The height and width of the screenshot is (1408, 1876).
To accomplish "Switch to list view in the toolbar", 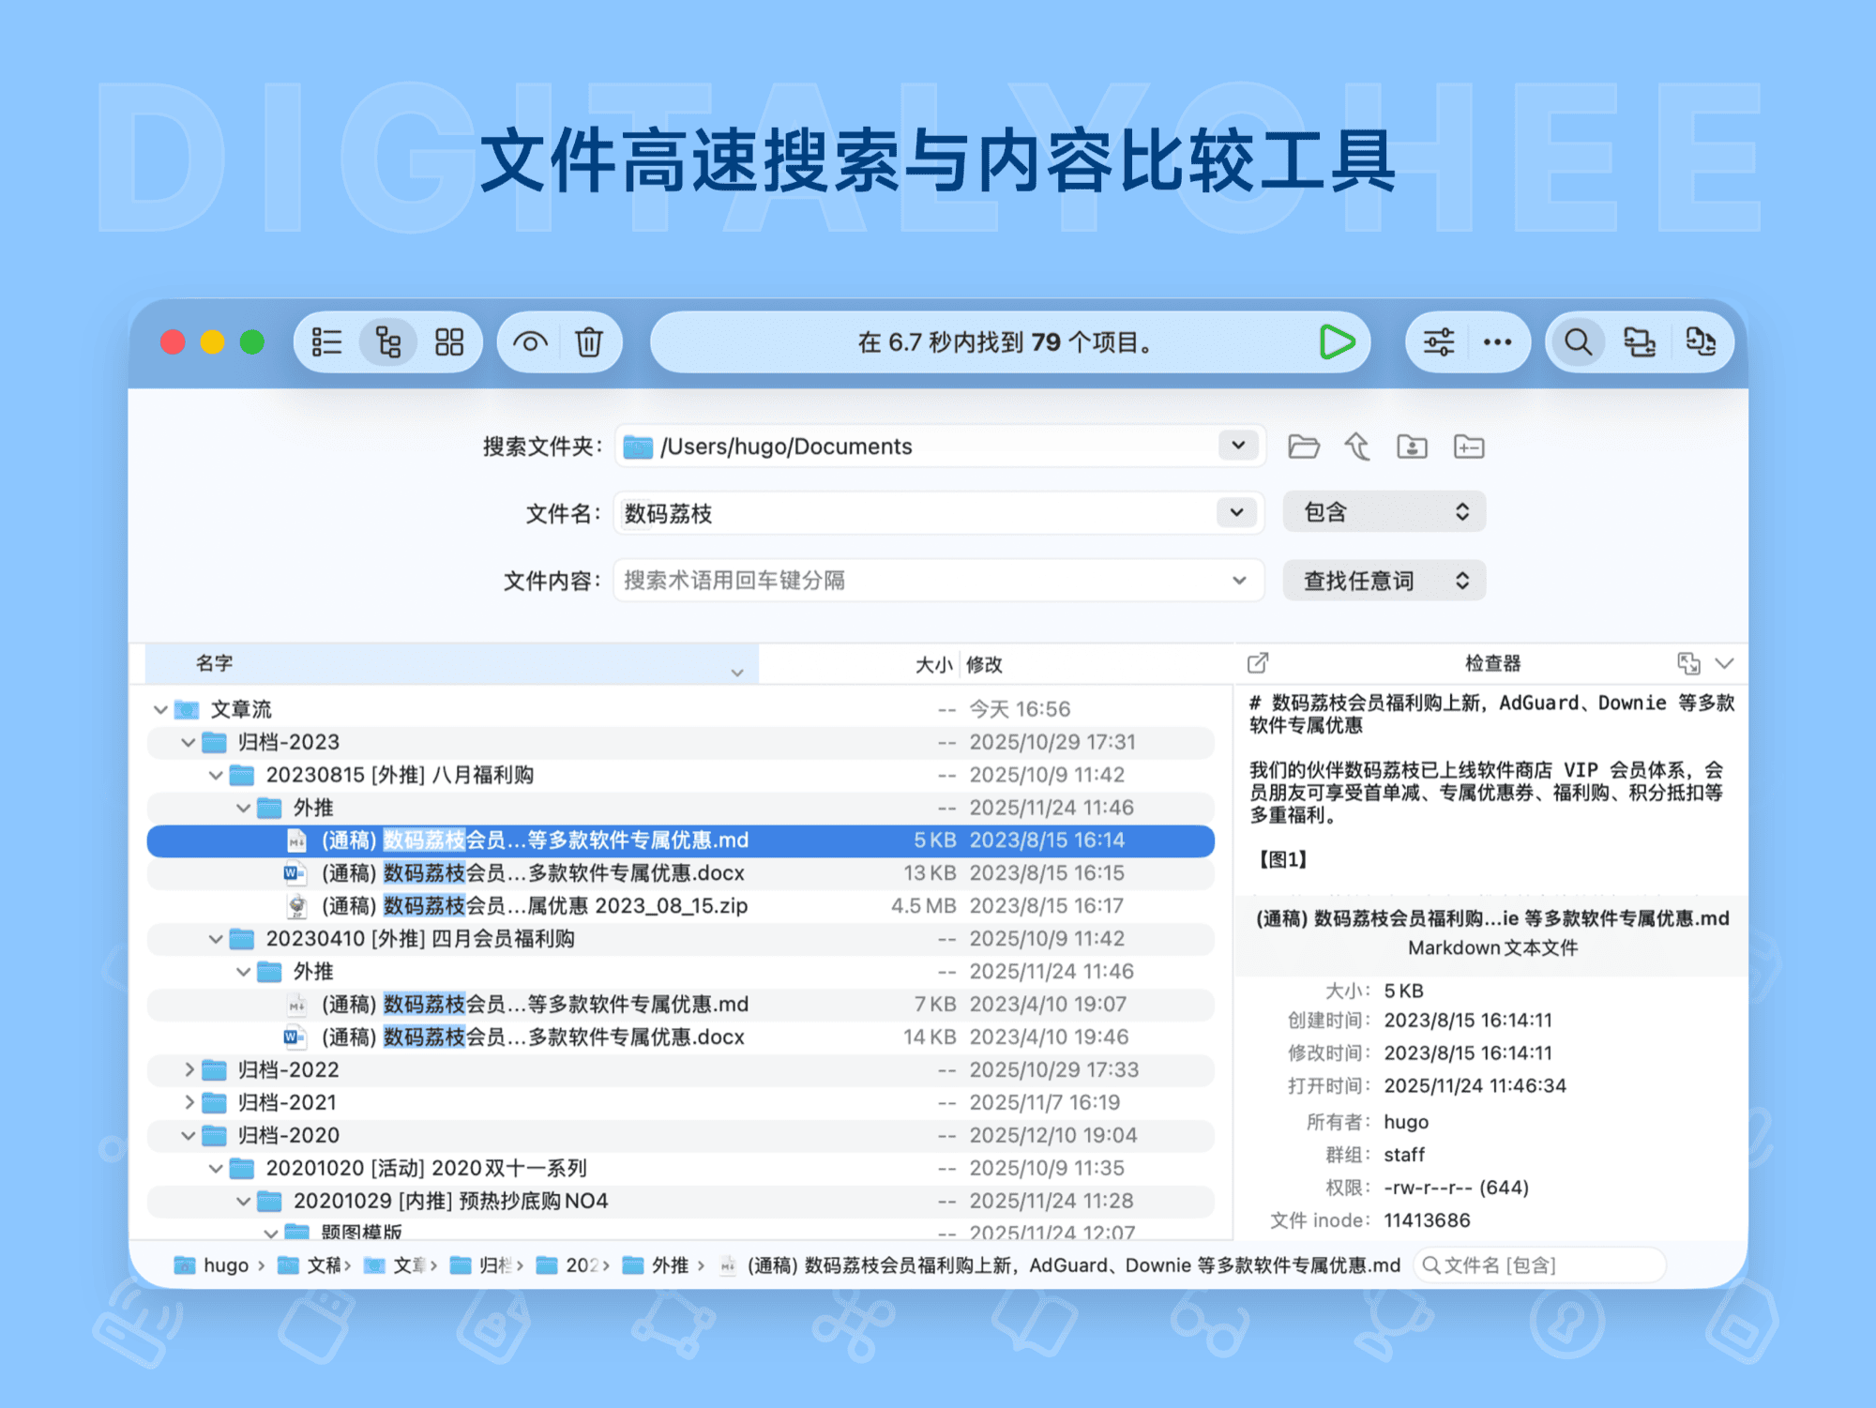I will [326, 341].
